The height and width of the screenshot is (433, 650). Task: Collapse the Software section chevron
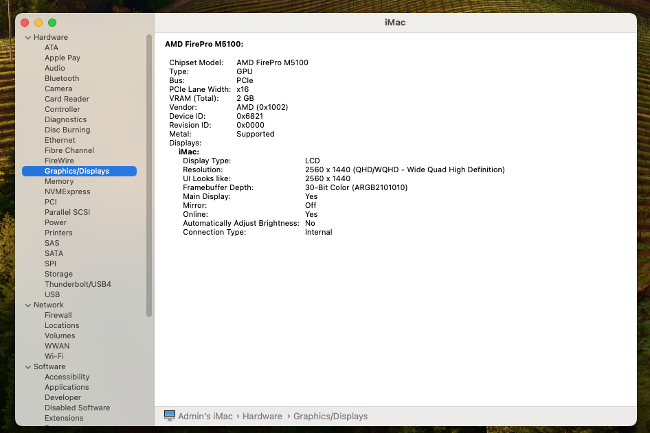27,366
